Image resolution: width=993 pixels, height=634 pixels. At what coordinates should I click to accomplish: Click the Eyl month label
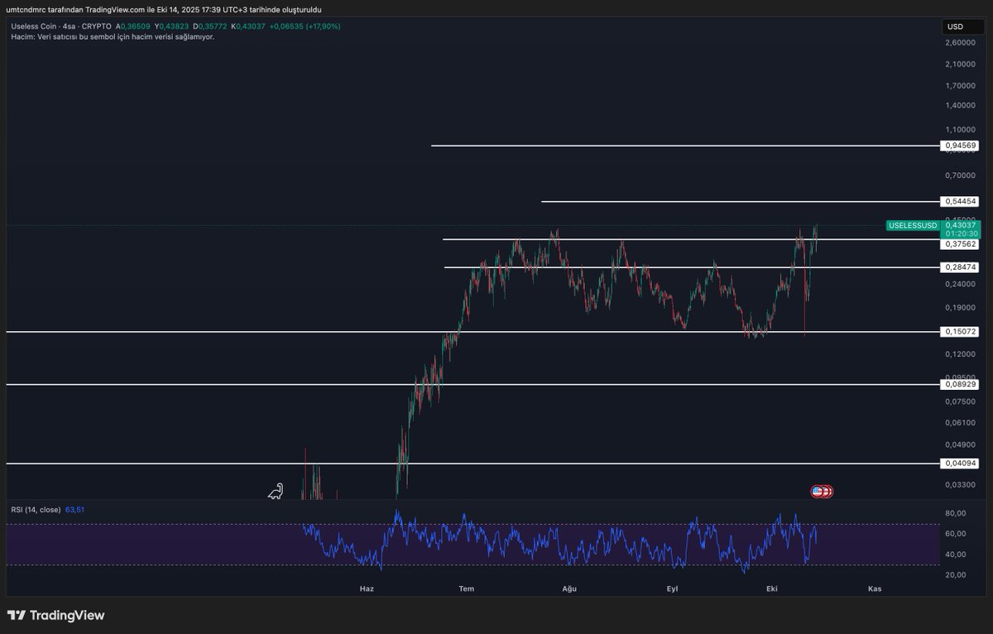672,588
